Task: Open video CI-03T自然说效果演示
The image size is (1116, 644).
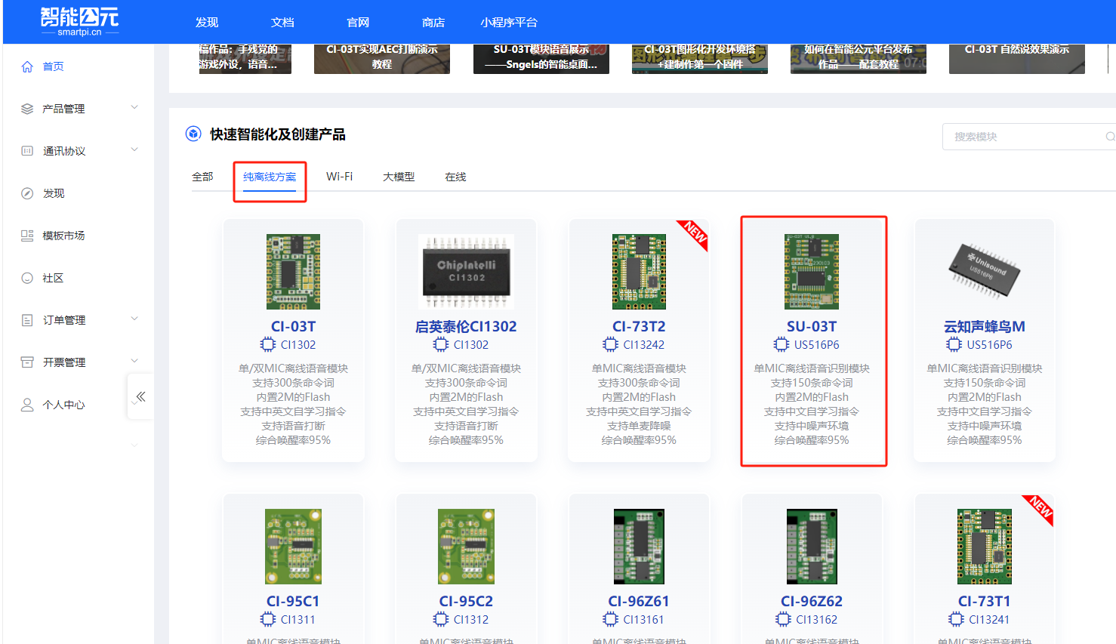Action: tap(1017, 58)
